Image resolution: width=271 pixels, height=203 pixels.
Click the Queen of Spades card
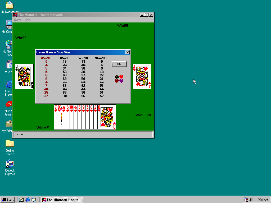[24, 76]
